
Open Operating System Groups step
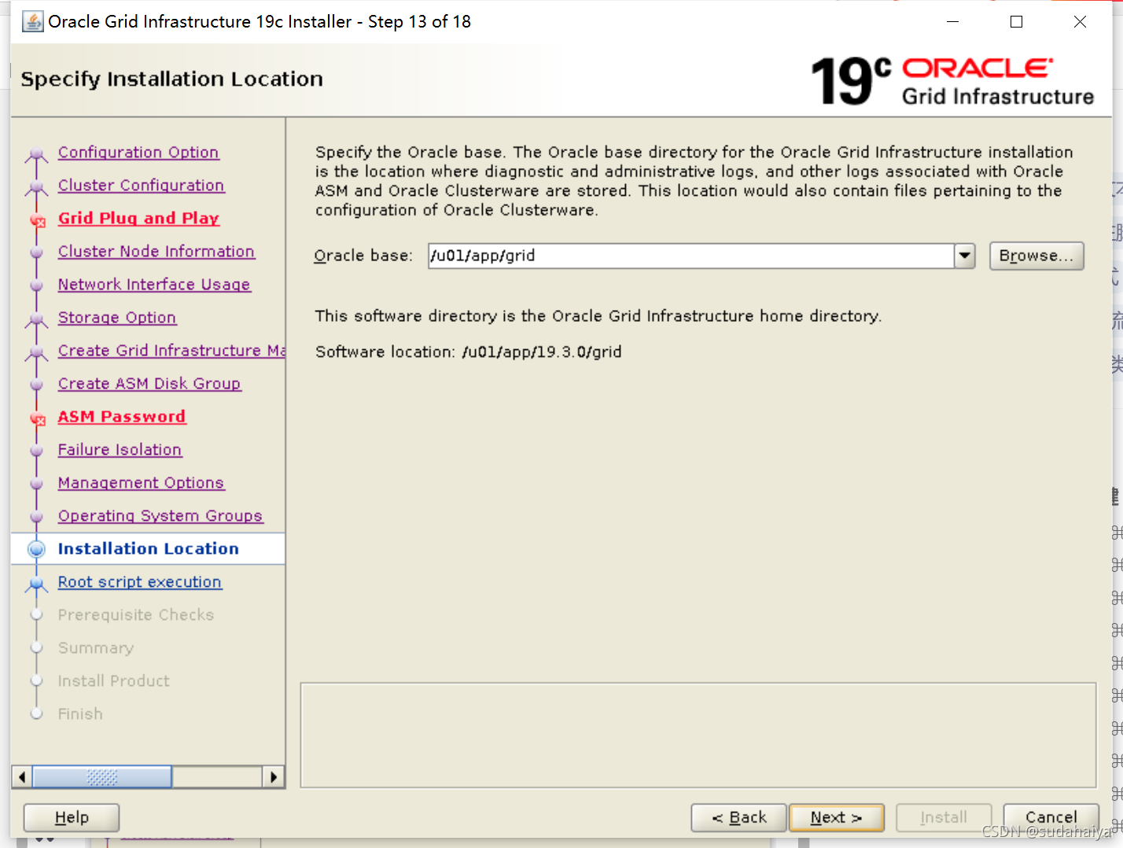pos(160,516)
